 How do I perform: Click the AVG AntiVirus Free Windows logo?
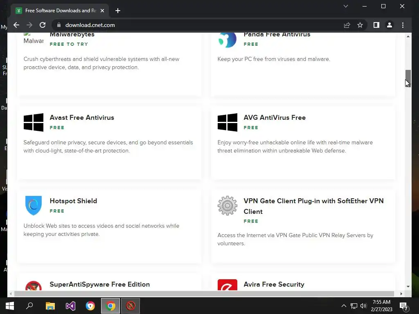tap(228, 122)
